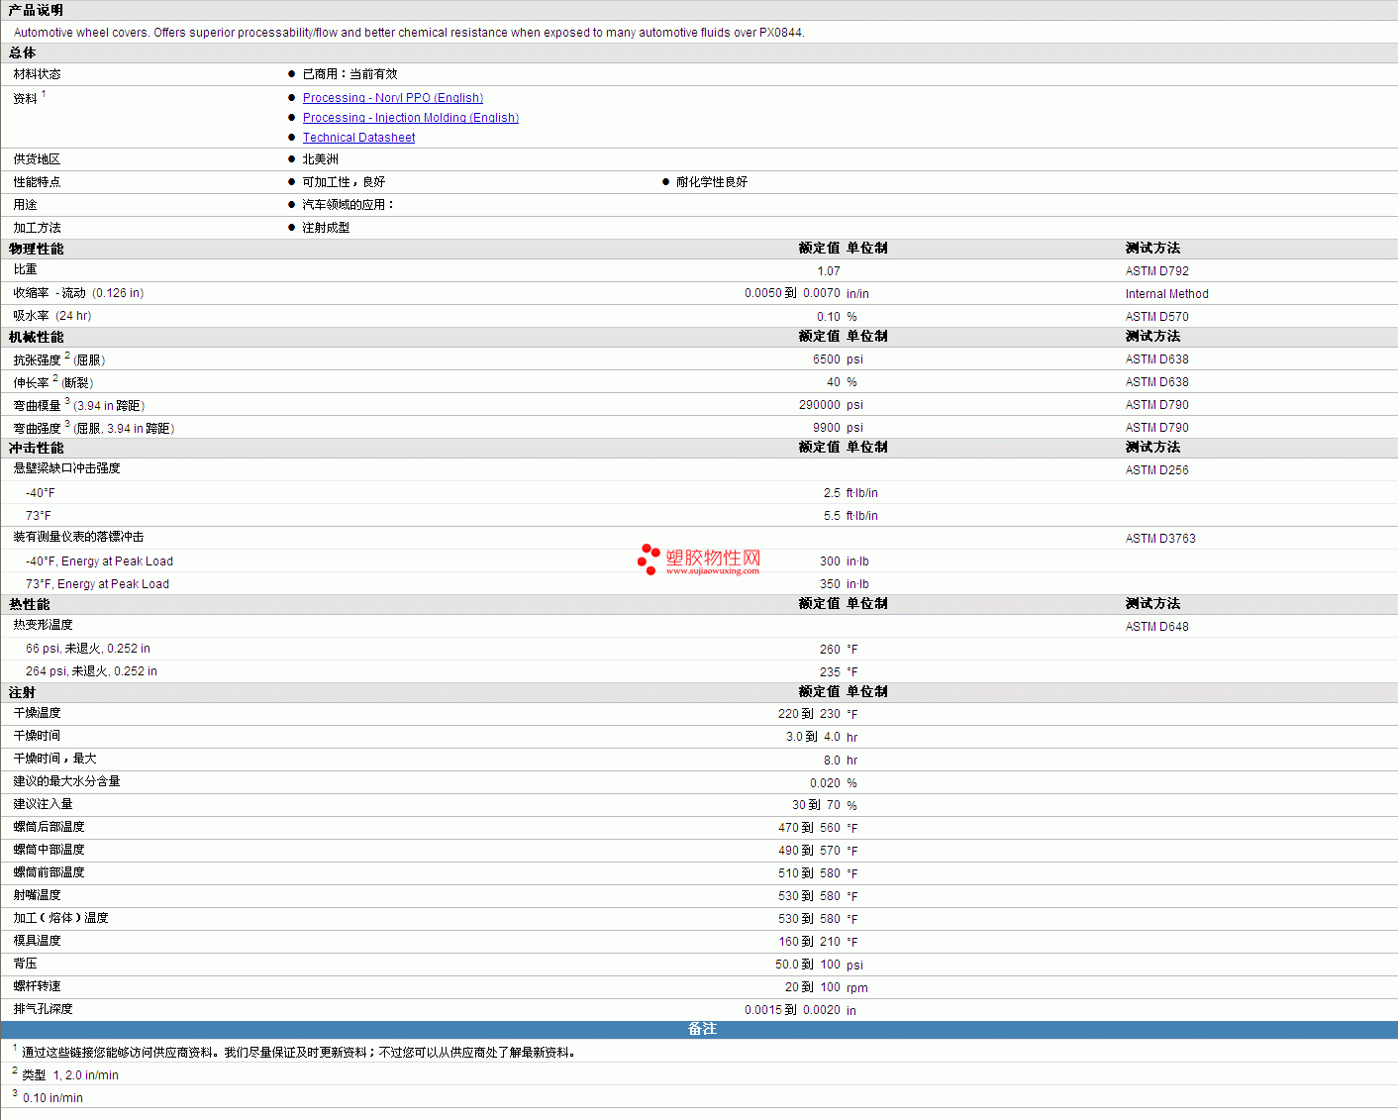Select the 机械性能 section header

(37, 338)
